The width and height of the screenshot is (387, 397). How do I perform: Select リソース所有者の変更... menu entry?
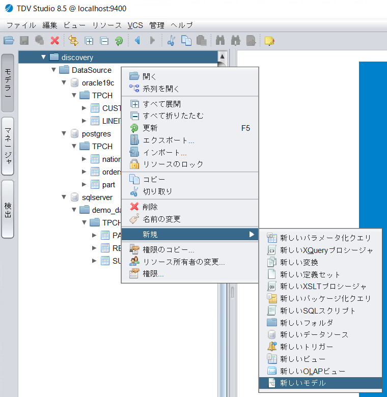pos(190,262)
